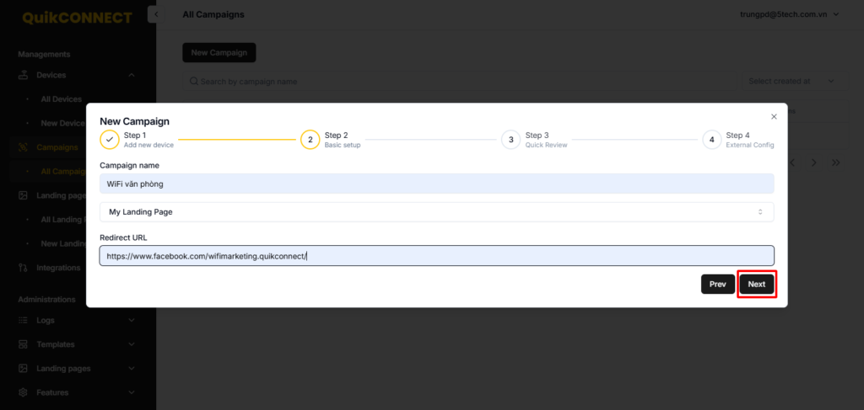The image size is (864, 410).
Task: Click the search magnifier icon
Action: tap(193, 81)
